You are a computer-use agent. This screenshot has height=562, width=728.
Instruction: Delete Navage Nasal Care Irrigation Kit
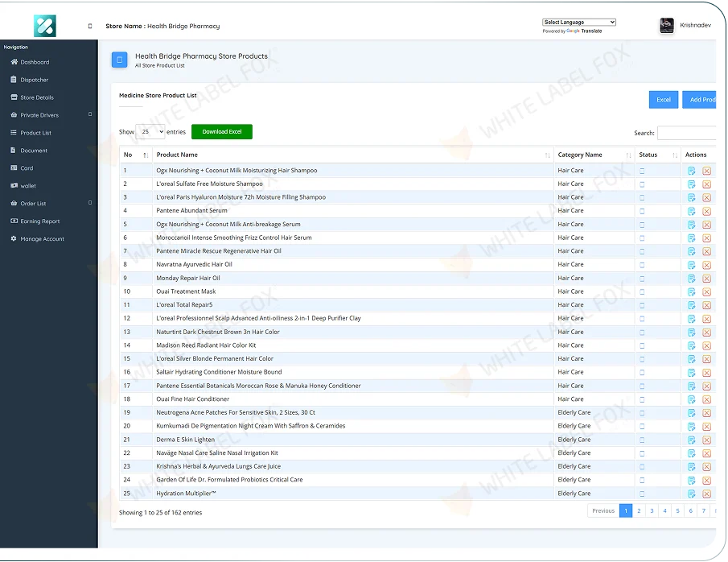tap(706, 453)
